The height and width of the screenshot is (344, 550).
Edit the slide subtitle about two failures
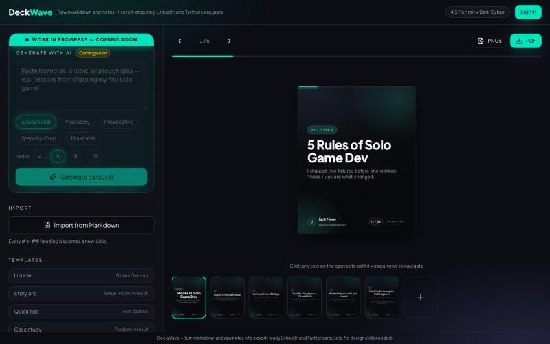[x=352, y=174]
